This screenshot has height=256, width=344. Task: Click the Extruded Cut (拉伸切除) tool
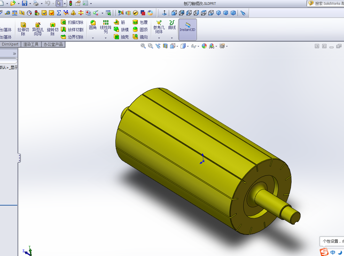[23, 29]
